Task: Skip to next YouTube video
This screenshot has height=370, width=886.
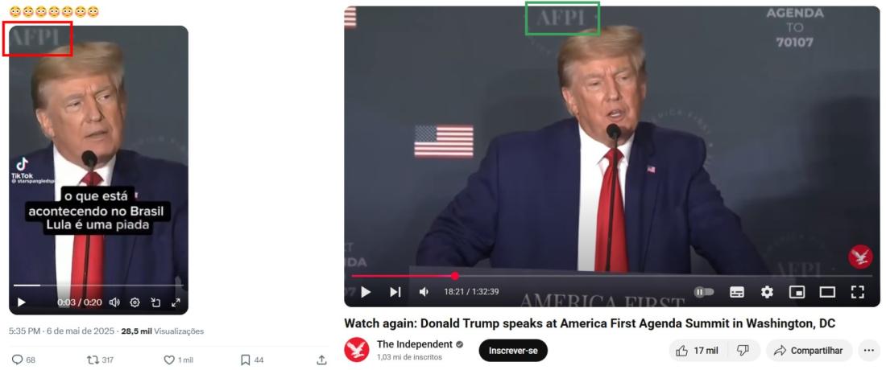Action: (x=395, y=292)
